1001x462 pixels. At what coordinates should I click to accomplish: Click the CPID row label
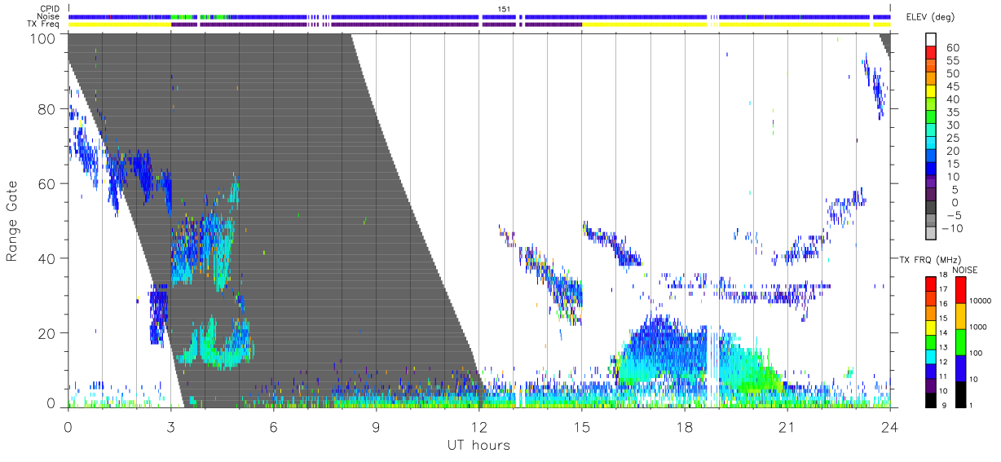[x=49, y=8]
